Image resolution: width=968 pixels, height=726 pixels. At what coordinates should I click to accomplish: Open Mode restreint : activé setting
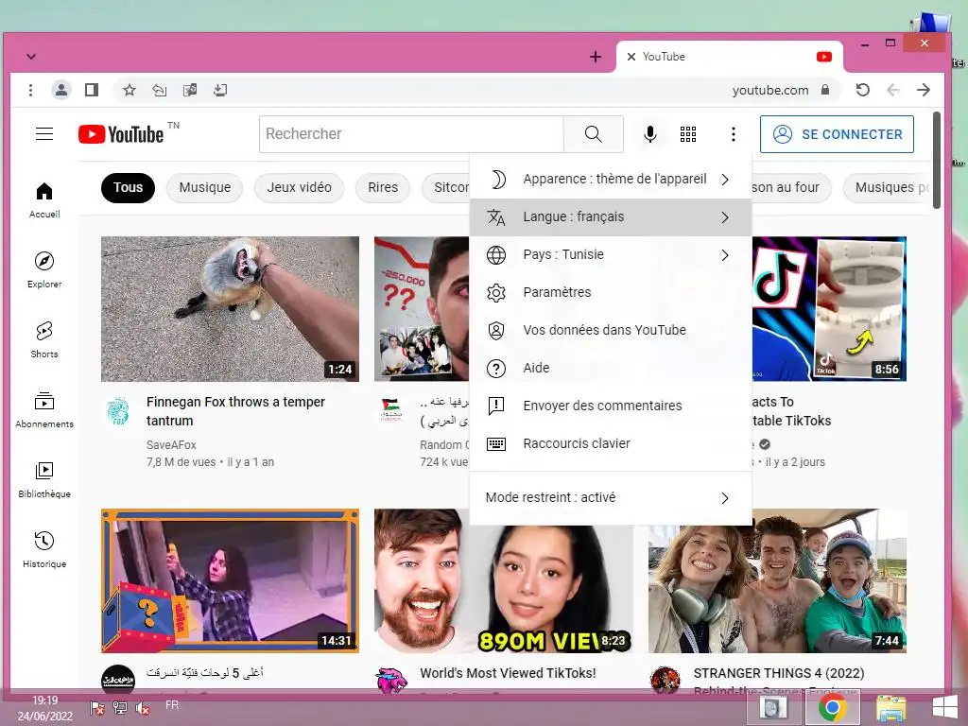[x=611, y=497]
